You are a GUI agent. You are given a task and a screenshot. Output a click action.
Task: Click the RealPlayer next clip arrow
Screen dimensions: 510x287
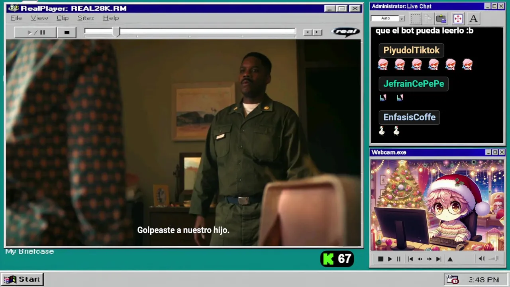(317, 32)
